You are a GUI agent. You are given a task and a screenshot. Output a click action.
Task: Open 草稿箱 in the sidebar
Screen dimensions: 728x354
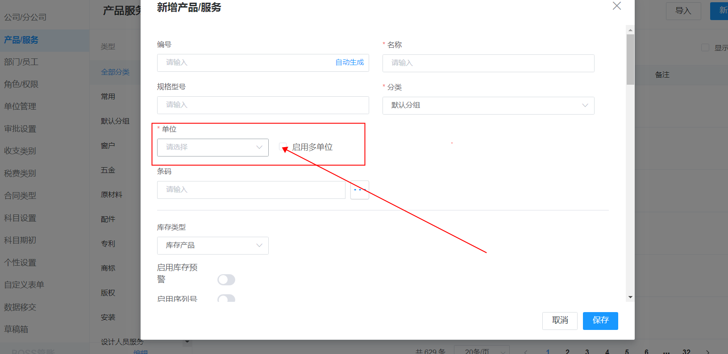point(16,329)
